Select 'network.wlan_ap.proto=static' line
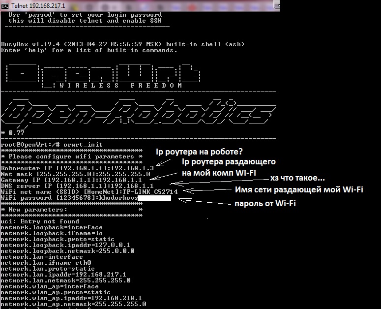 (x=56, y=292)
